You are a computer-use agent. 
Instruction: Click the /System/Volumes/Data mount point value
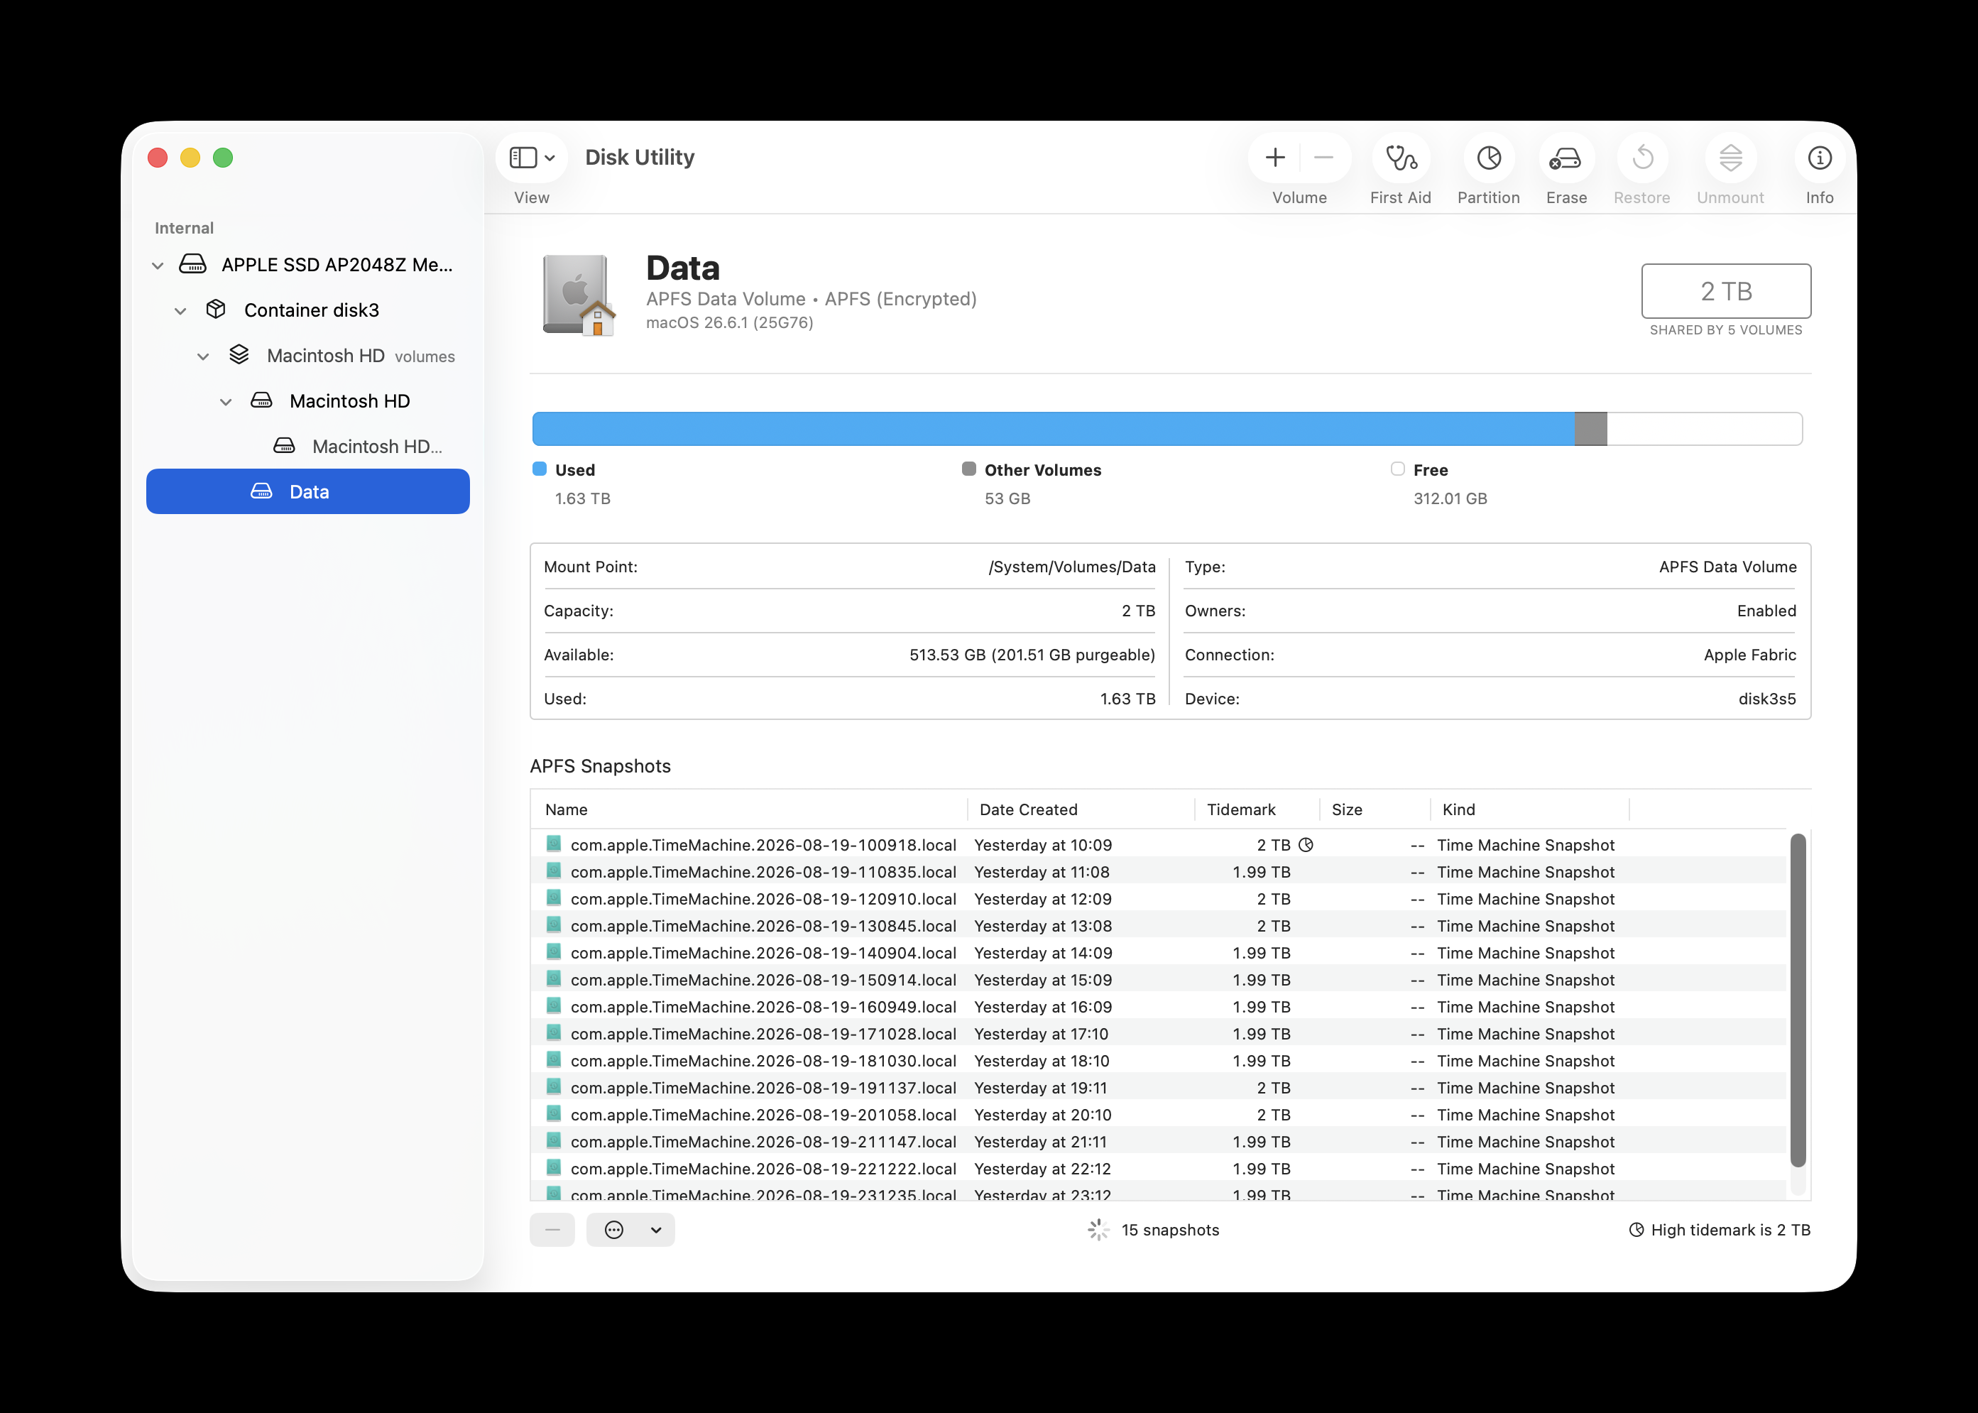pos(1071,567)
